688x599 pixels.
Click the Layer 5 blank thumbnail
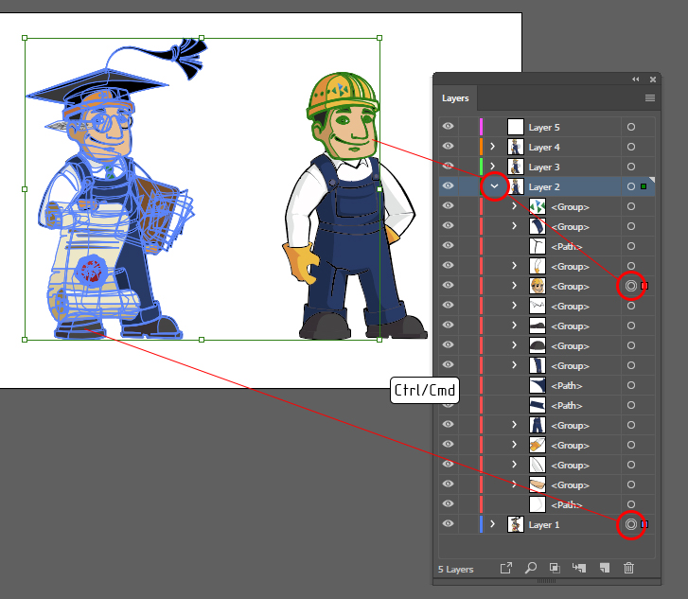pos(516,127)
